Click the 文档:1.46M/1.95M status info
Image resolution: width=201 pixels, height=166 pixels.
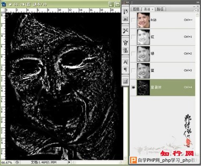tap(44, 162)
